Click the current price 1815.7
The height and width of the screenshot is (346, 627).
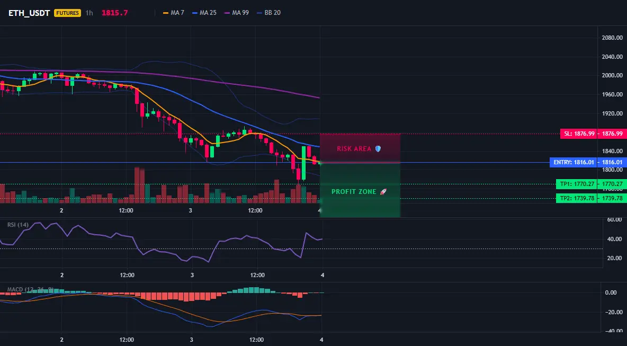[114, 13]
